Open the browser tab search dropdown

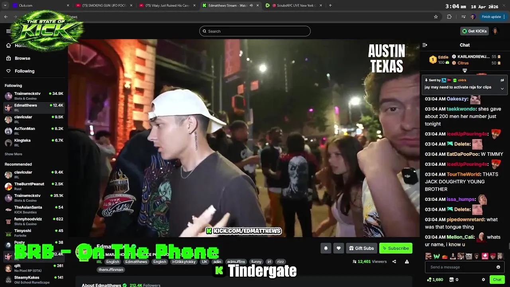click(5, 6)
